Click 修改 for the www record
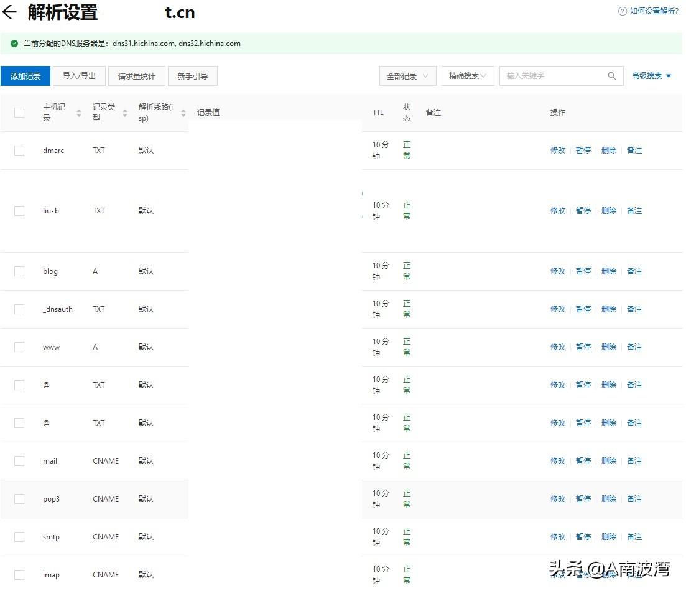Screen dimensions: 686x593 point(558,347)
